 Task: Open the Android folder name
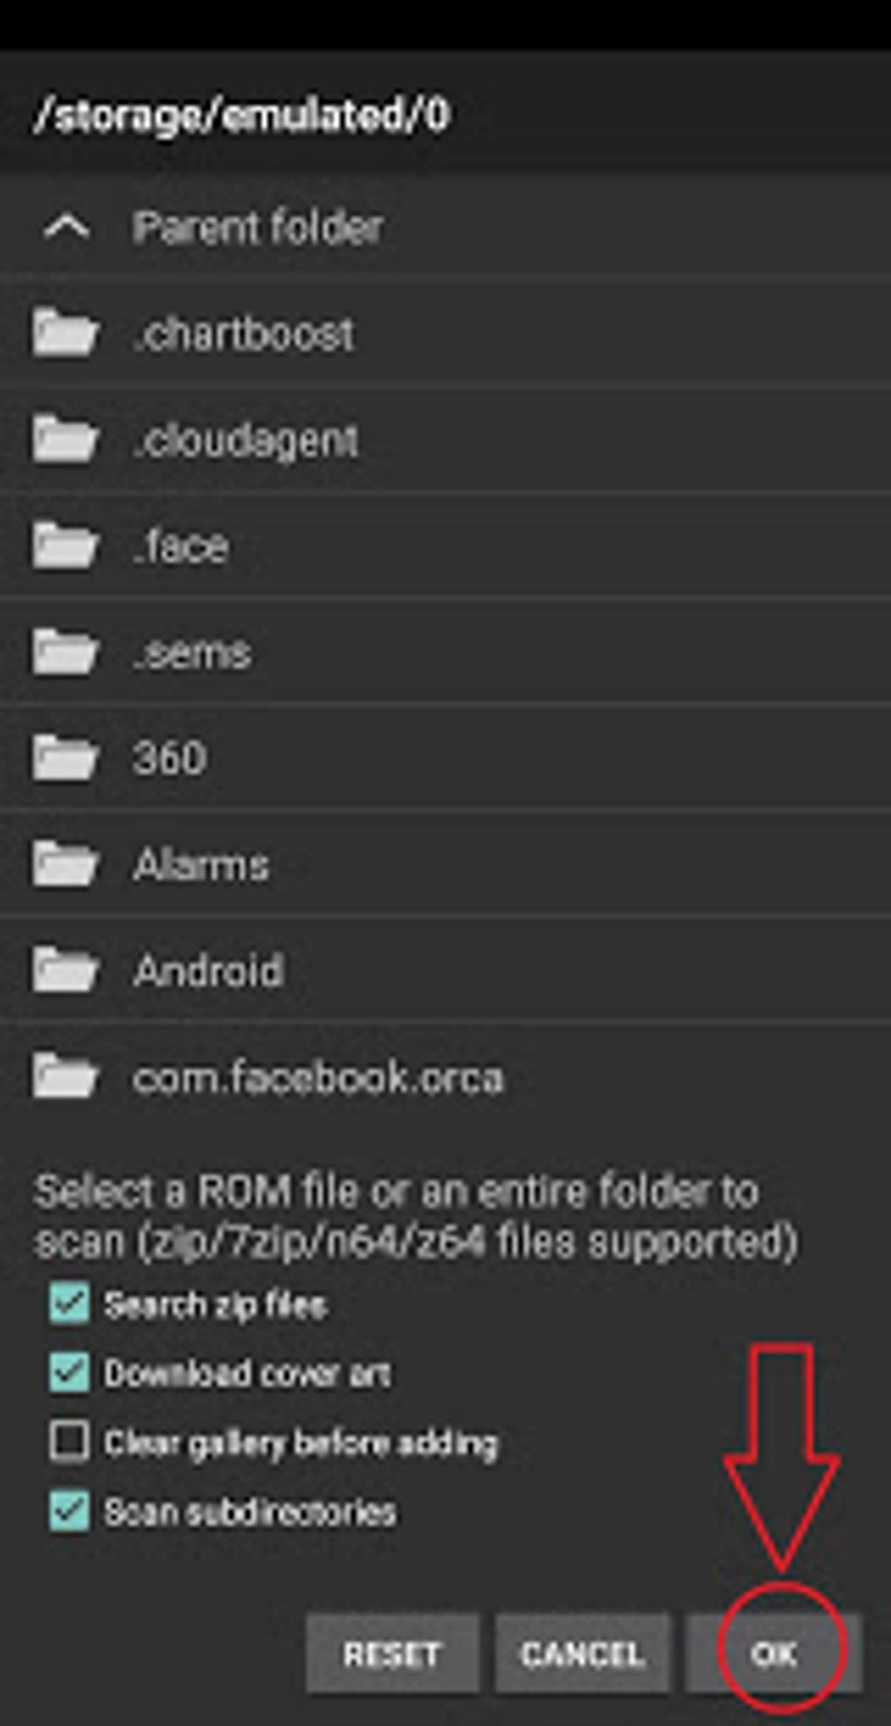coord(208,970)
